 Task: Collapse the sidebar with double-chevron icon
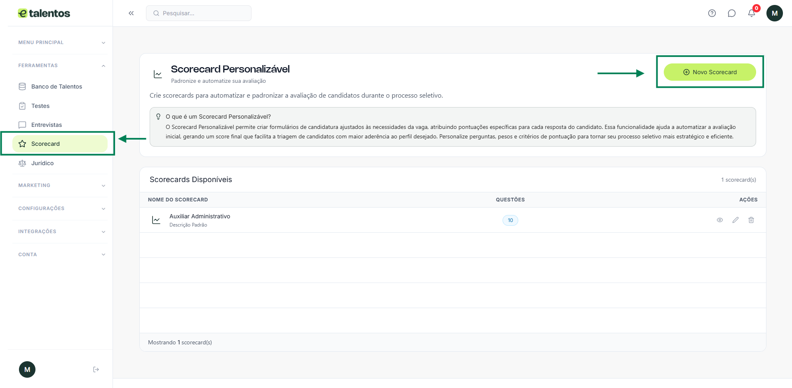(x=131, y=13)
